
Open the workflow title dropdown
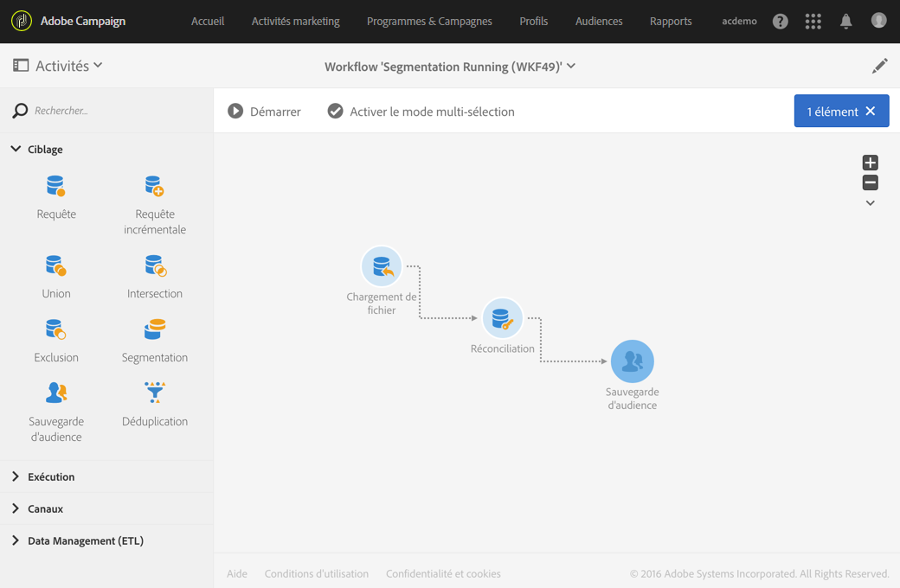[x=571, y=67]
